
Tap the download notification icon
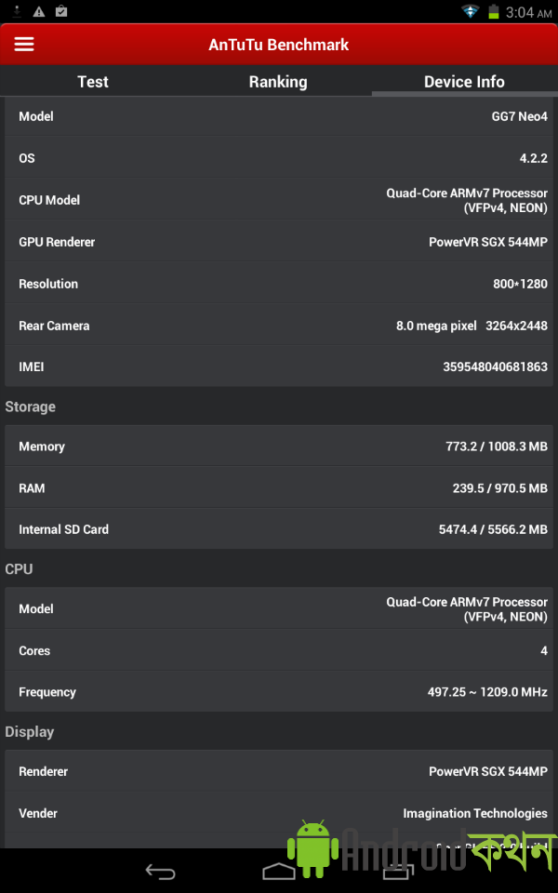point(17,11)
